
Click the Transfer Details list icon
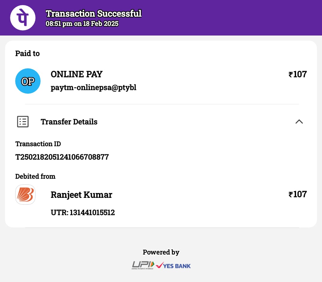[23, 122]
